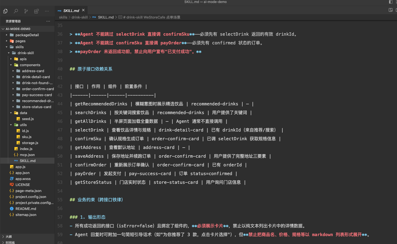Toggle primary sidebar layout icon in title bar

(x=391, y=2)
